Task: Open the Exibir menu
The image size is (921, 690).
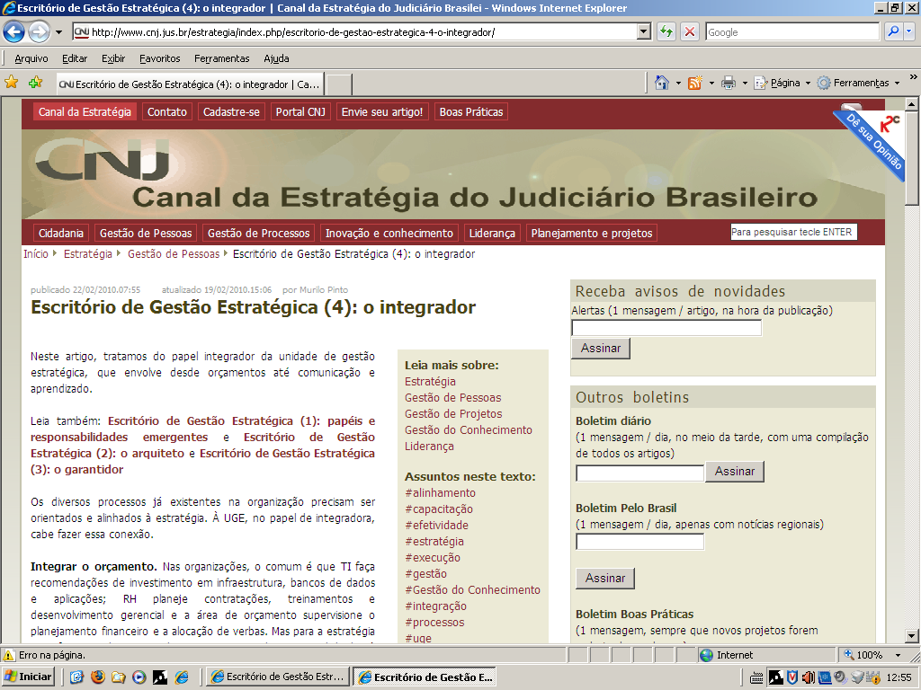Action: [113, 58]
